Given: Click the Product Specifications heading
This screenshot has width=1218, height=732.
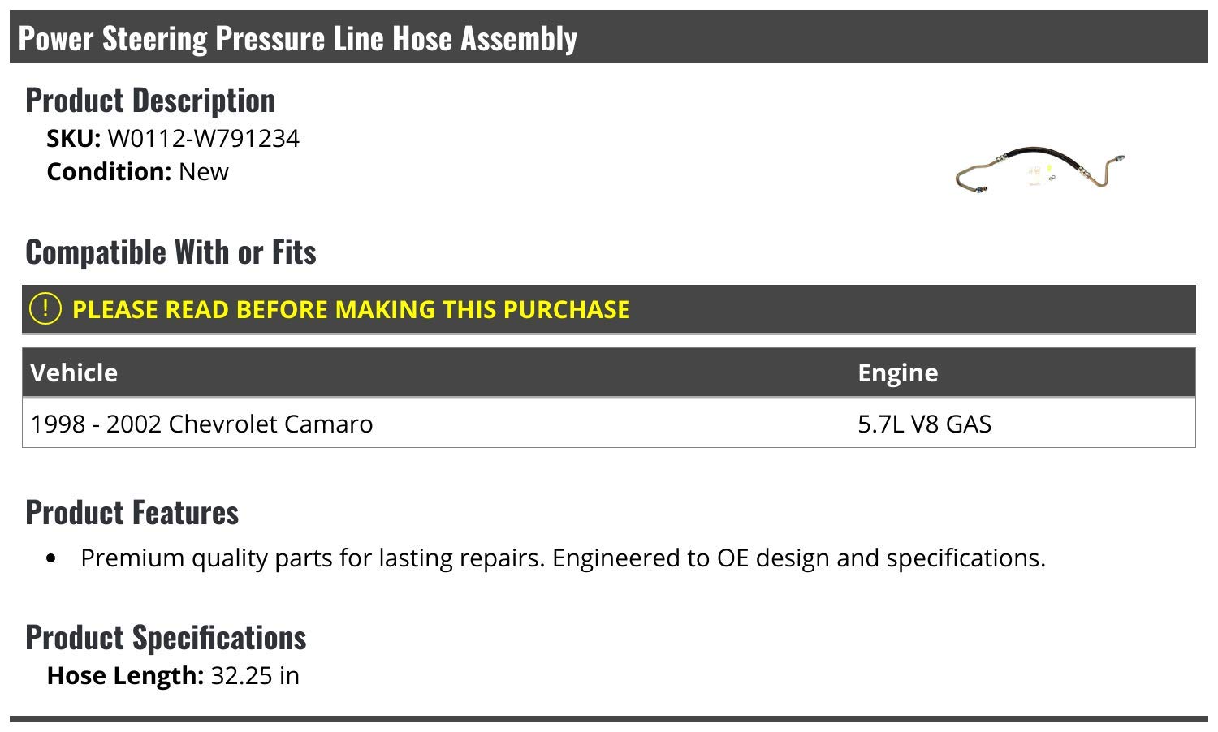Looking at the screenshot, I should [166, 638].
